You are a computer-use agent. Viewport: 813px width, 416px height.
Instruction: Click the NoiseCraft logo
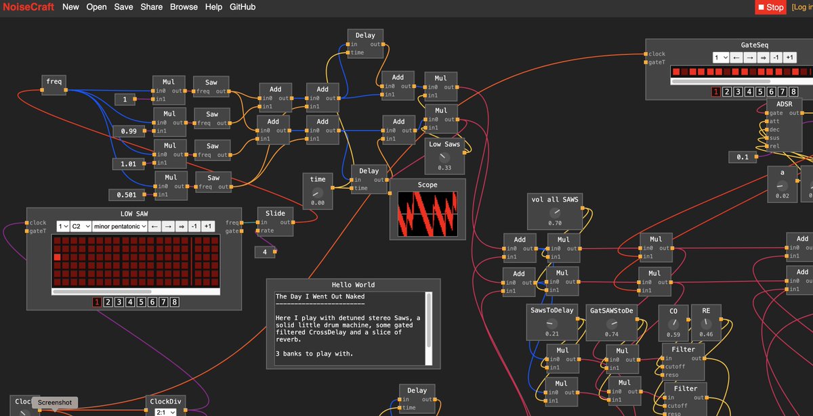pos(28,7)
